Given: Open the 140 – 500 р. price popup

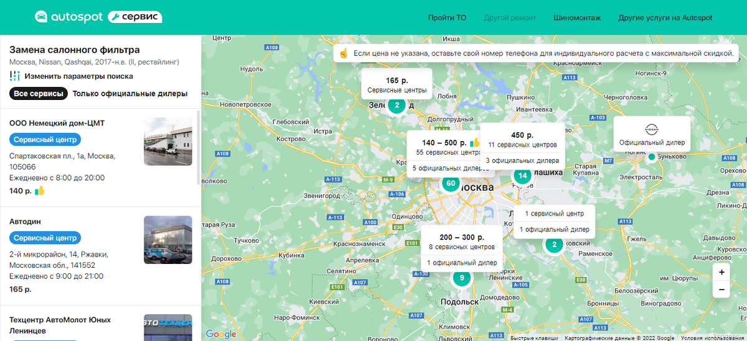Looking at the screenshot, I should click(x=444, y=154).
